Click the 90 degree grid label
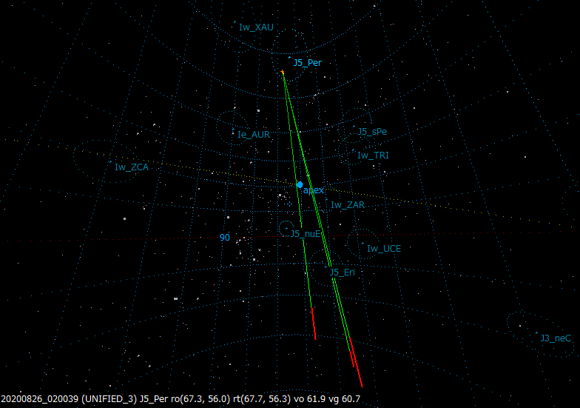580x408 pixels. [x=225, y=238]
